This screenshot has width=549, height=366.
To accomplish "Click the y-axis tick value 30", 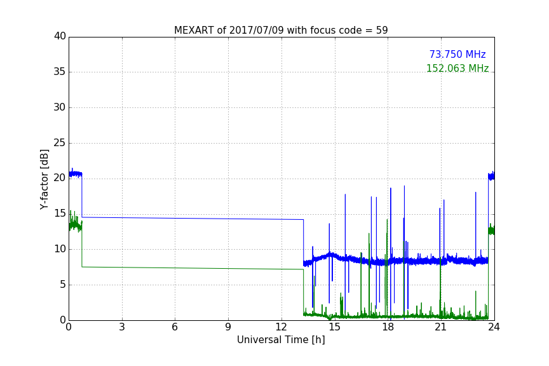I will pos(60,107).
